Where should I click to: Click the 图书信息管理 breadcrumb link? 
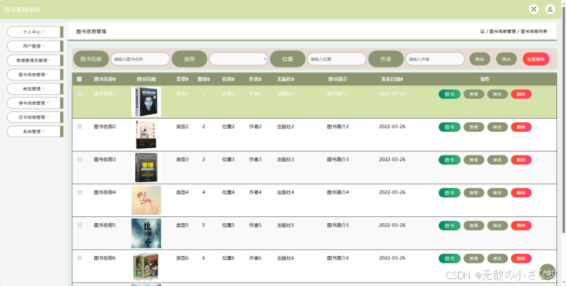point(503,31)
